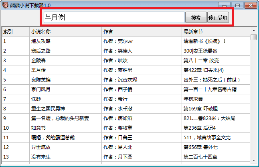Choose 金陵春 in the results list
This screenshot has width=259, height=167.
pos(38,60)
